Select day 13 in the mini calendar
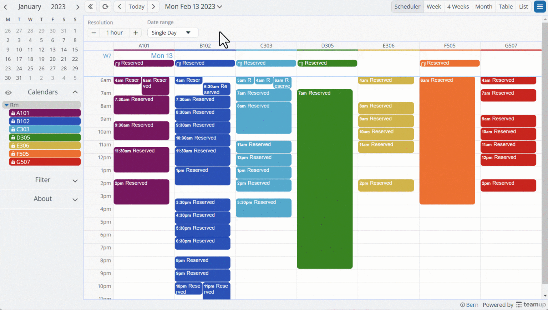 (x=52, y=49)
